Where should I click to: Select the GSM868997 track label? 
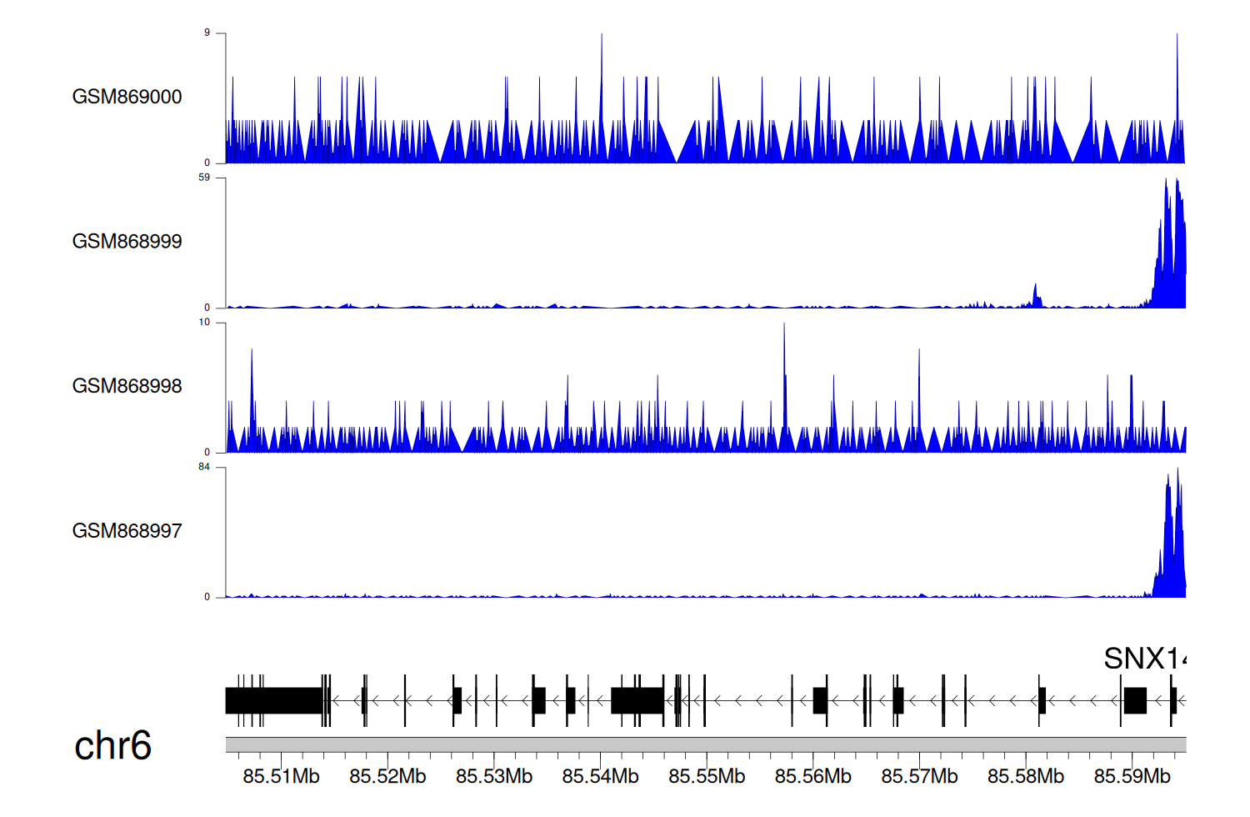tap(127, 531)
